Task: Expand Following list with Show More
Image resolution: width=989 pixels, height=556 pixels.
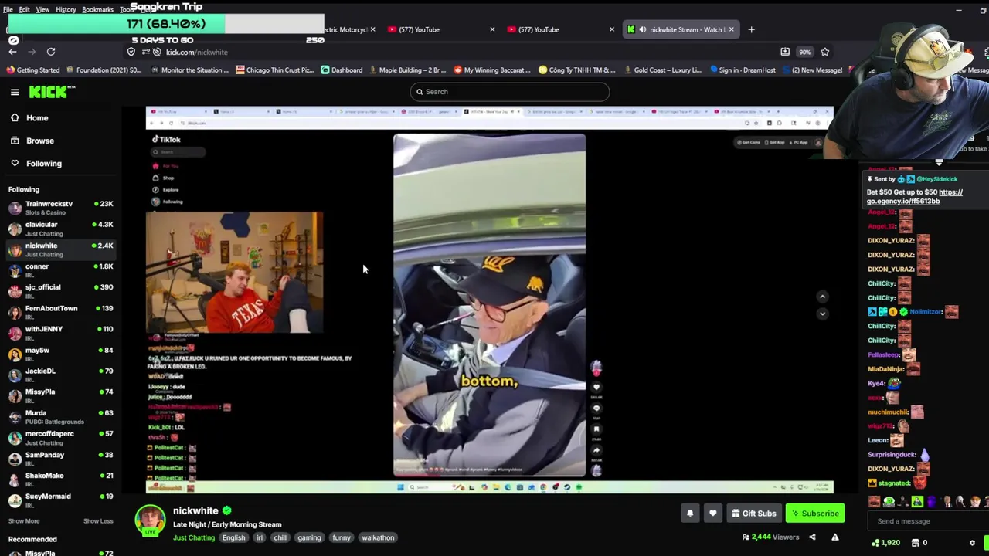Action: click(24, 521)
